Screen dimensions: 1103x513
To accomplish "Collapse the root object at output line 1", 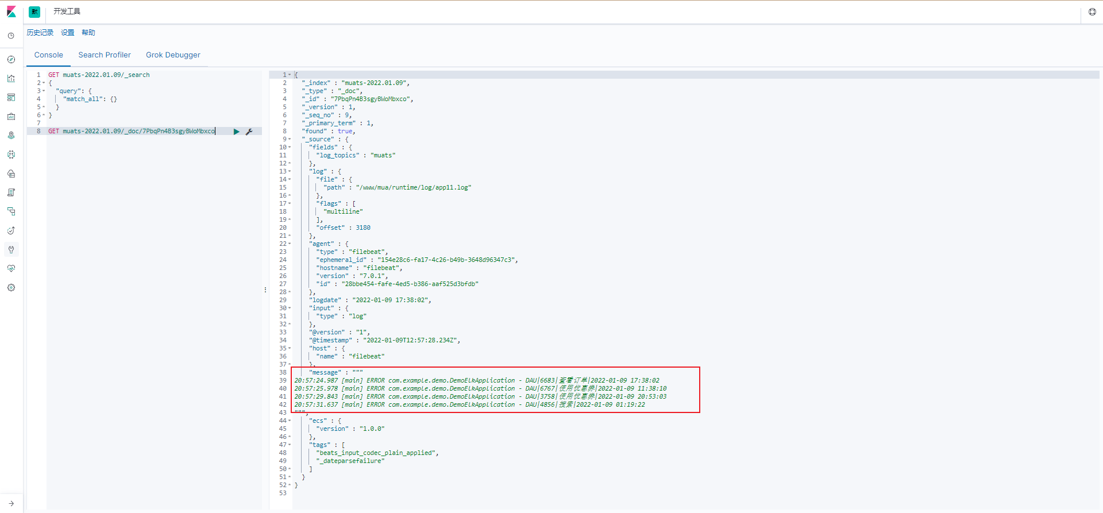I will [x=290, y=75].
